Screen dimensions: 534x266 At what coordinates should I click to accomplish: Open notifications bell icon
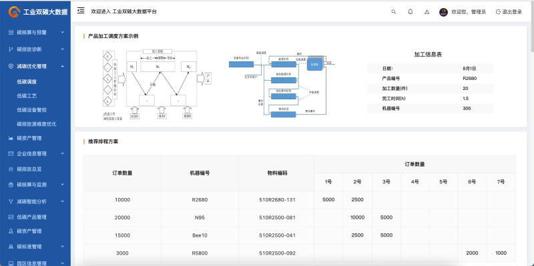coord(411,11)
